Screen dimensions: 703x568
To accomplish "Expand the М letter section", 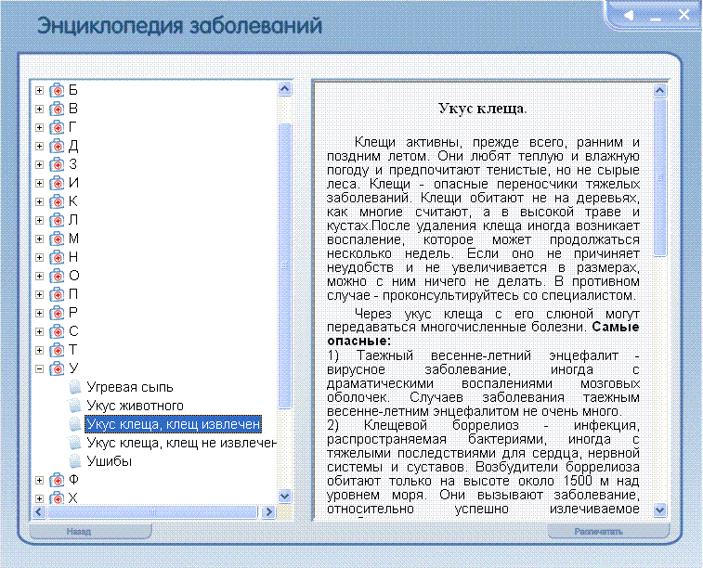I will 39,239.
